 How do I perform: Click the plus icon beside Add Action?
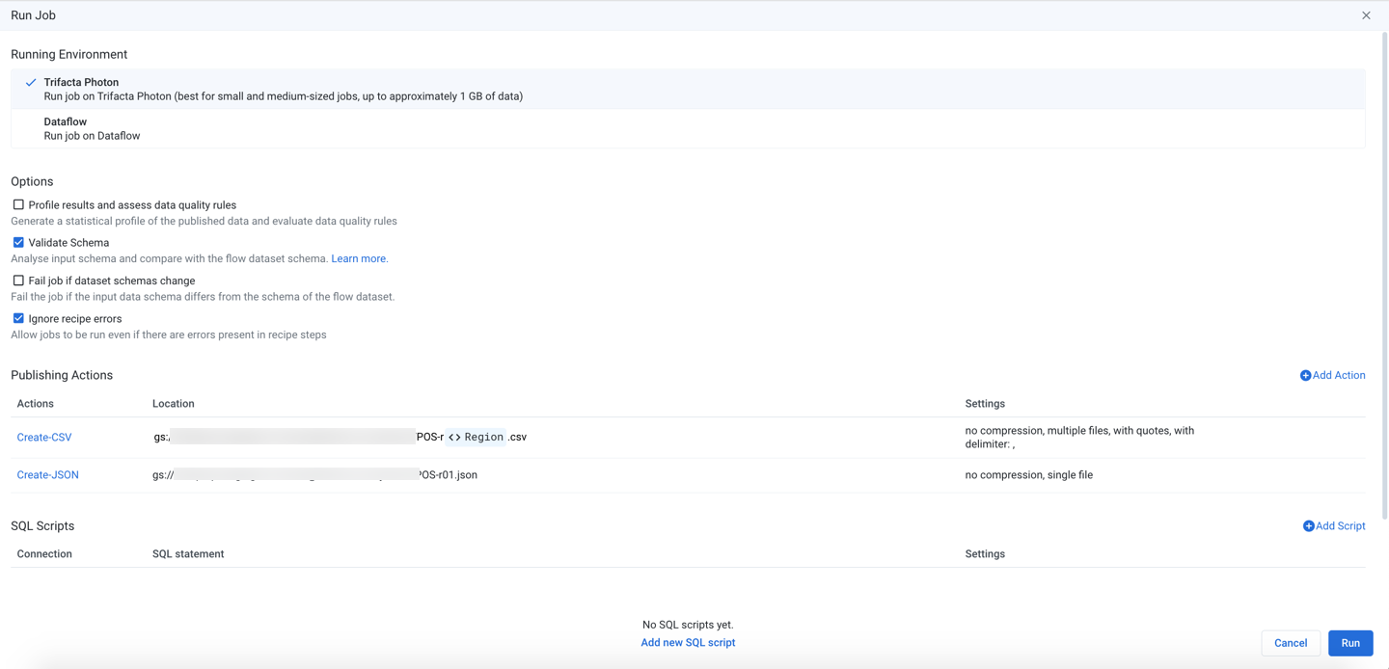point(1305,376)
